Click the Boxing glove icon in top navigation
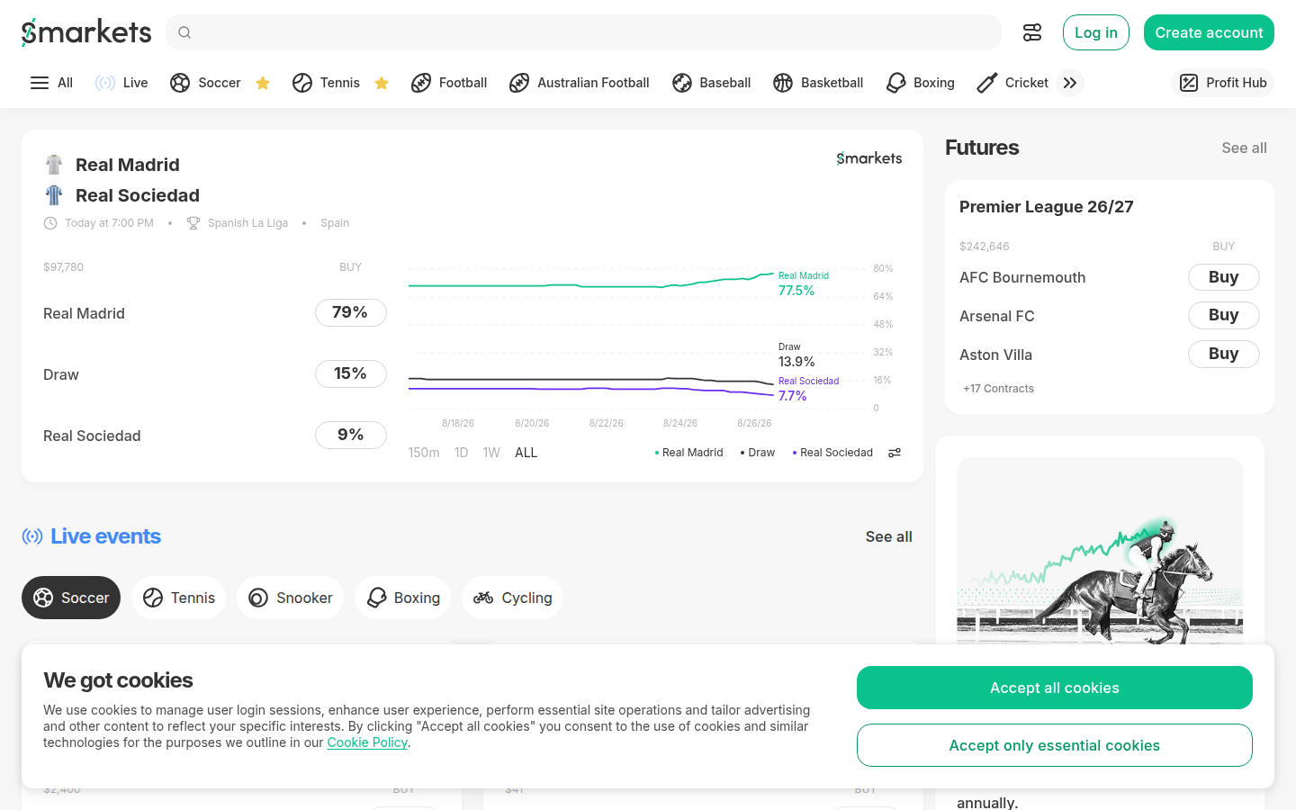1296x810 pixels. click(x=896, y=83)
